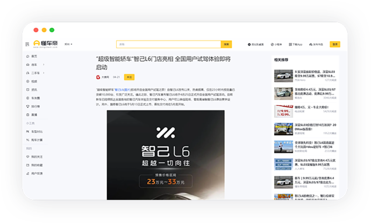Image resolution: width=371 pixels, height=223 pixels.
Task: Click the 资讯 sidebar menu label
Action: [x=34, y=90]
